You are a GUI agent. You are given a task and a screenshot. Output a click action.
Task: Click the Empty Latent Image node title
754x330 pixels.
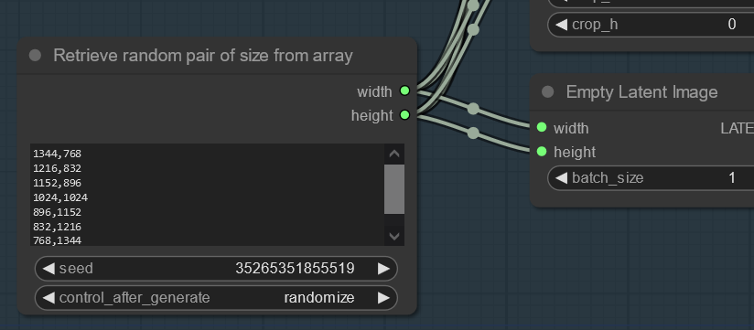click(642, 91)
